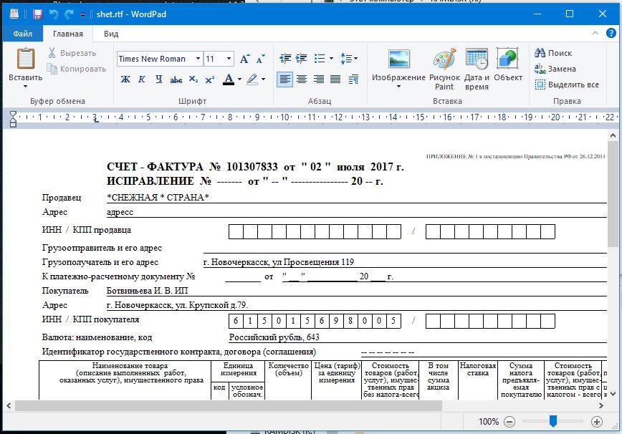Click the Paste (Вставить) clipboard icon
The image size is (622, 434).
coord(26,60)
